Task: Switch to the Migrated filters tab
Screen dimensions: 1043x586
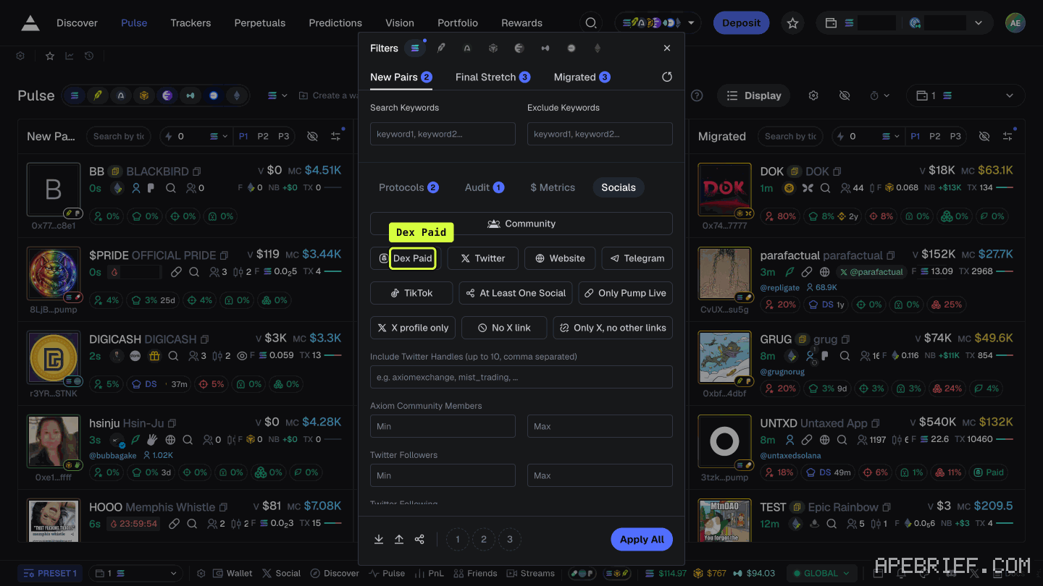Action: click(582, 77)
